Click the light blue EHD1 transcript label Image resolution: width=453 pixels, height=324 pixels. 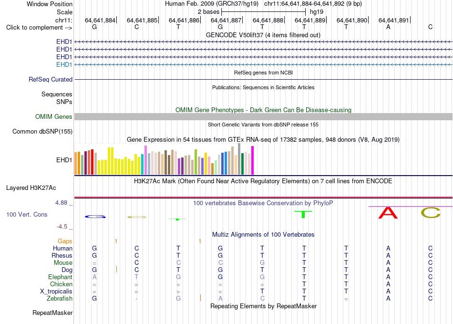[64, 65]
